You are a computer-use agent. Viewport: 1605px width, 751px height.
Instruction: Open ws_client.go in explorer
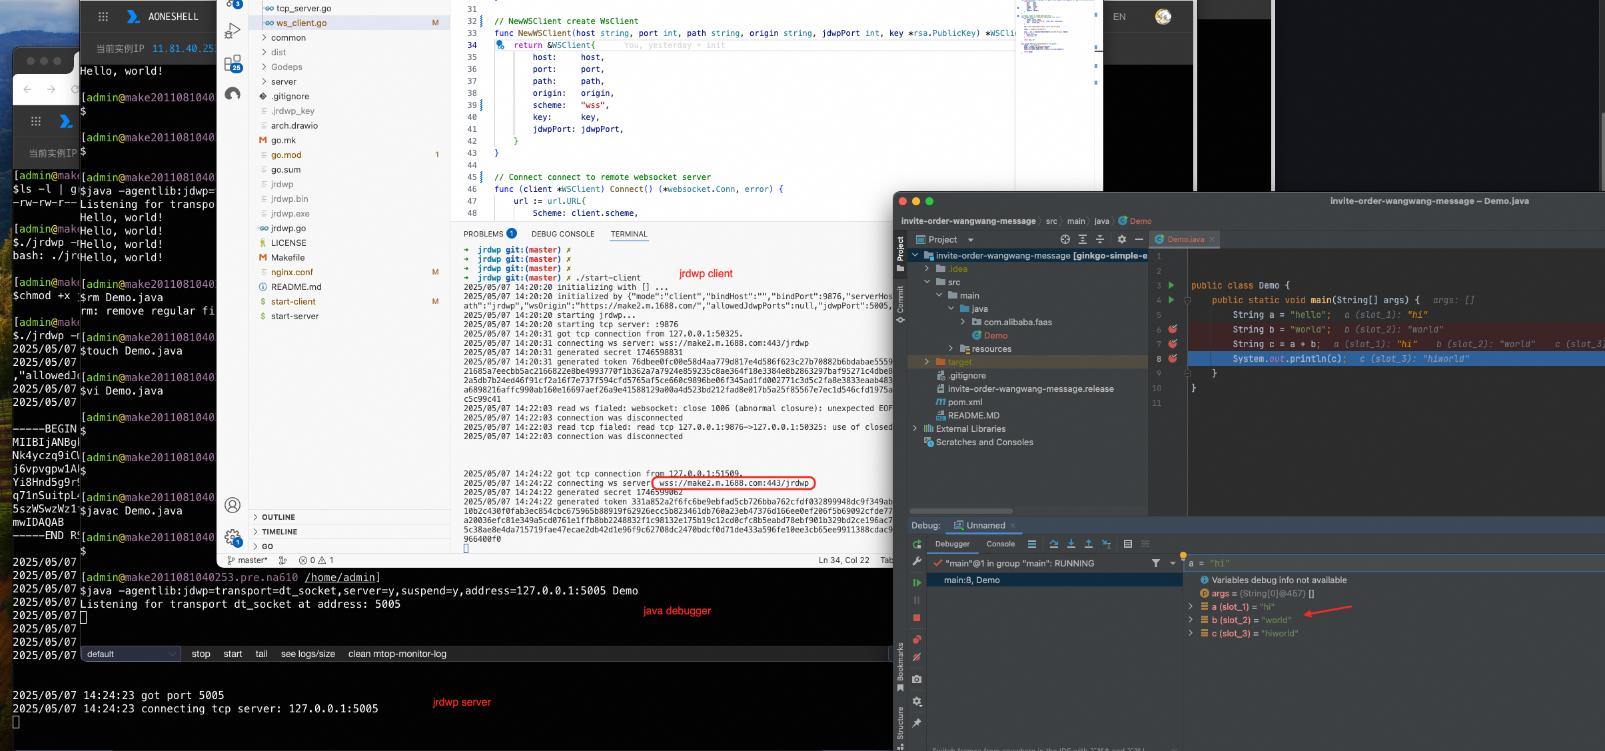350,23
